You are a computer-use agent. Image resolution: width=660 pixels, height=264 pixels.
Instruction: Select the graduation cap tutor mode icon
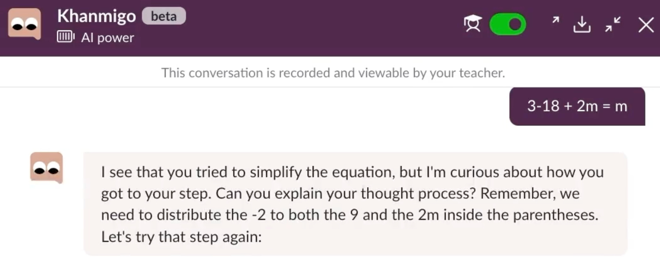pos(473,24)
